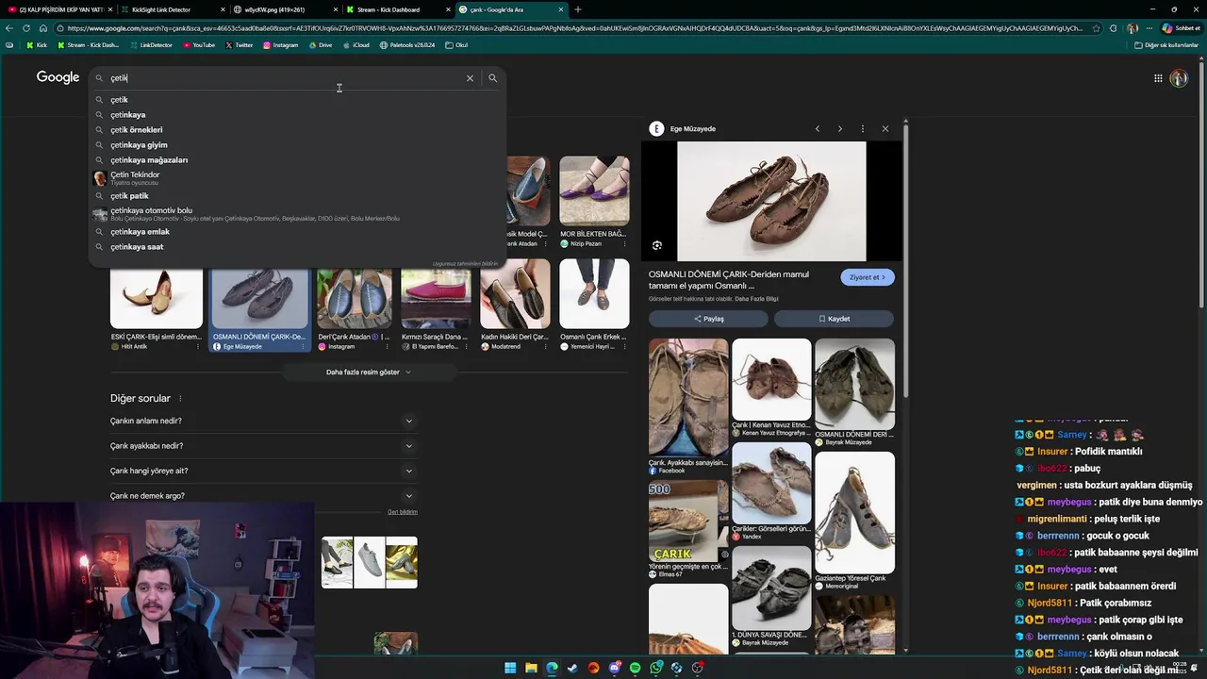Screen dimensions: 1207x679
Task: Open related image 'Çarık | Kenan Yavuz Etno...'
Action: [x=771, y=387]
